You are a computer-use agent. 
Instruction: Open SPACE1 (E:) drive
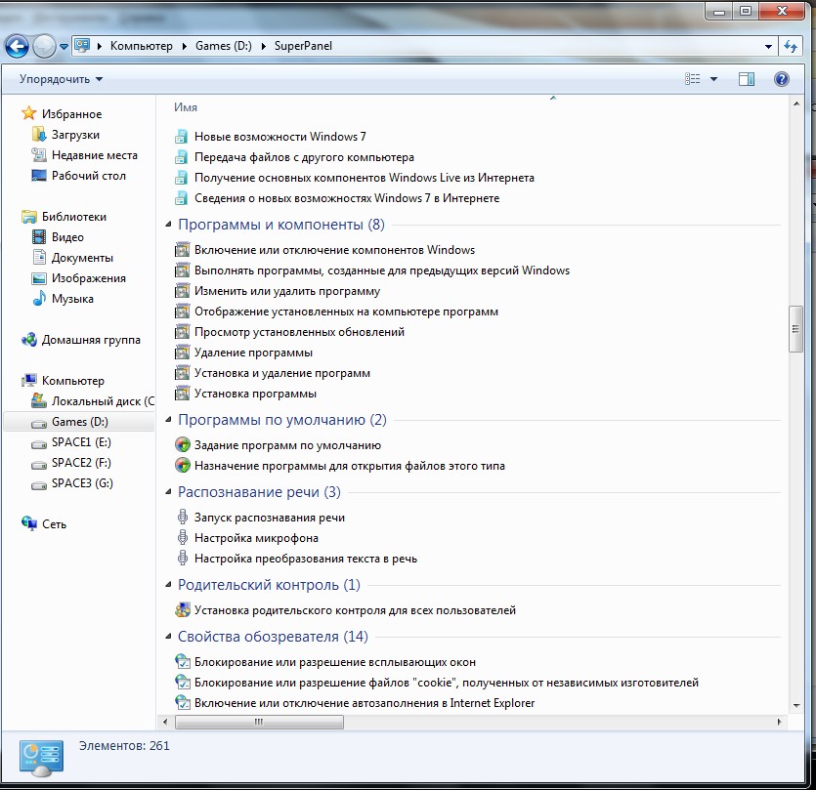tap(81, 442)
